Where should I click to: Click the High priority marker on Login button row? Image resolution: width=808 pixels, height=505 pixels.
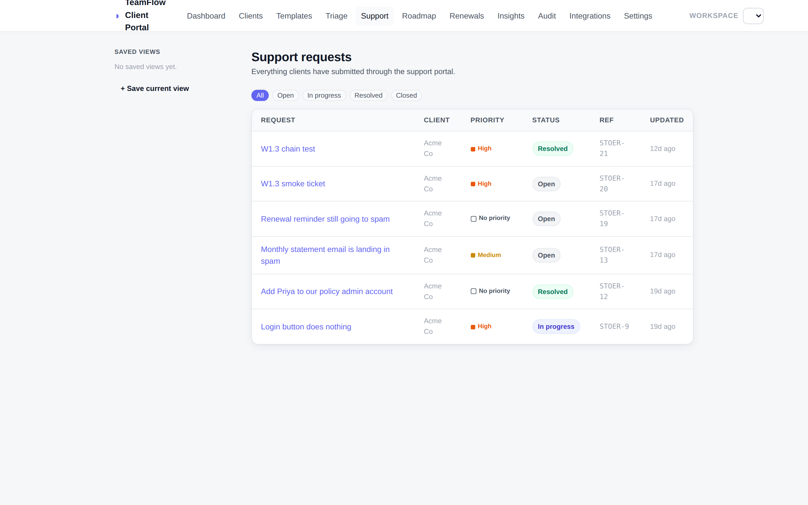473,327
